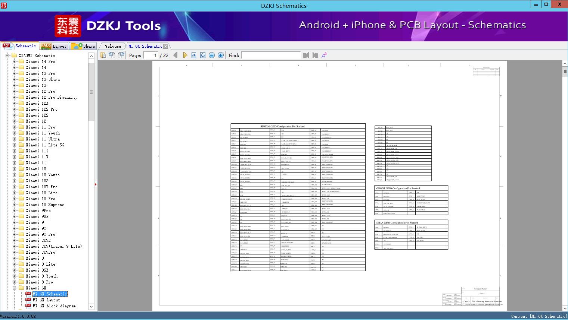
Task: Click the find previous icon
Action: (x=306, y=55)
